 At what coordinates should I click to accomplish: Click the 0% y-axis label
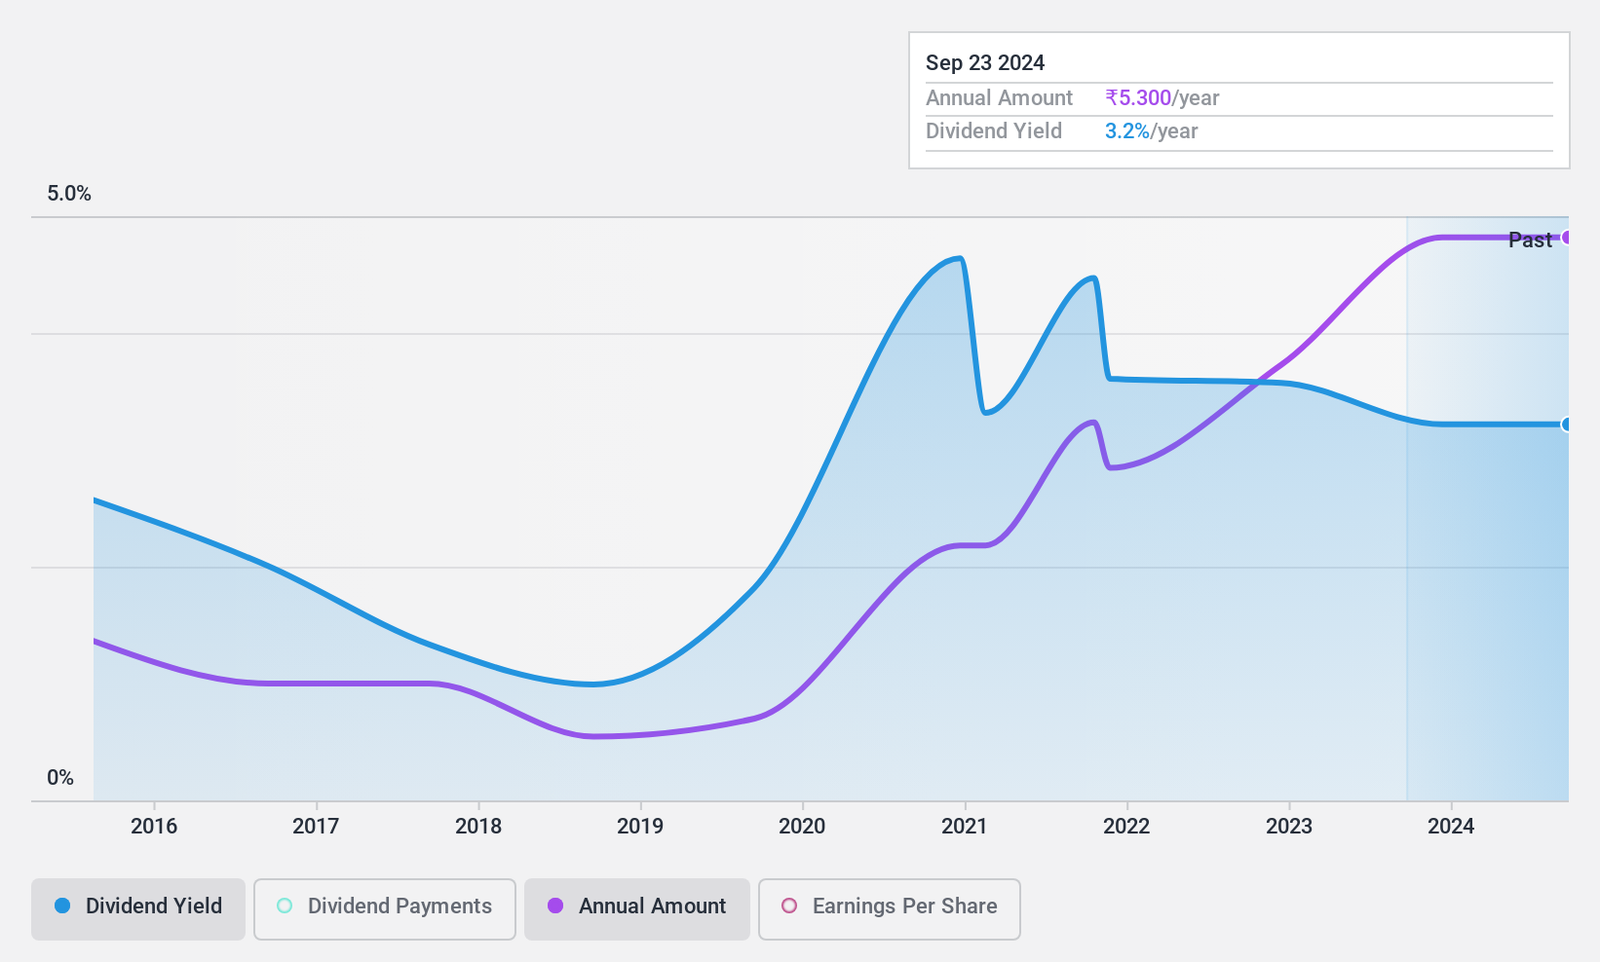click(x=60, y=777)
